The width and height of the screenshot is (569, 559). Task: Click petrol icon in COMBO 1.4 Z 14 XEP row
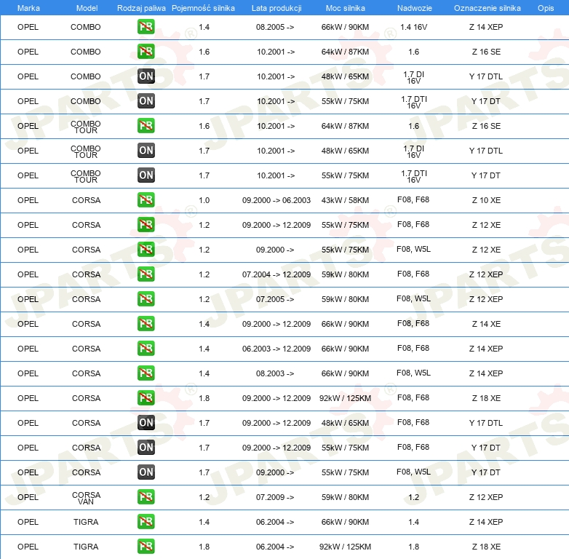tap(146, 27)
